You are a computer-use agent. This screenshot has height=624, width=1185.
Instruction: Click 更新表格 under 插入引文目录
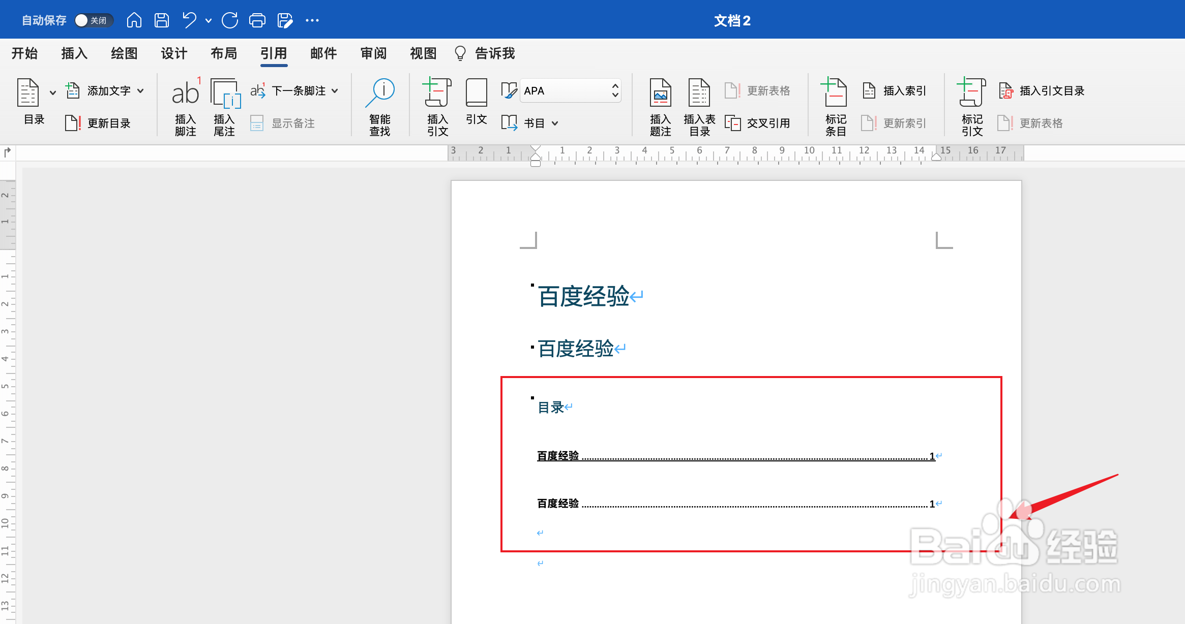[x=1030, y=123]
